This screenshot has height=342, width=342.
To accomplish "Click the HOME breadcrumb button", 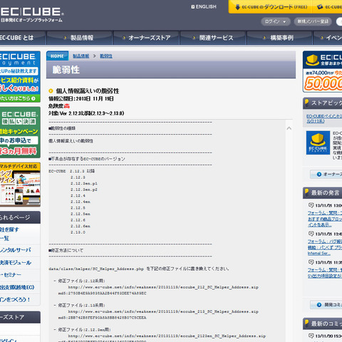I will 57,56.
